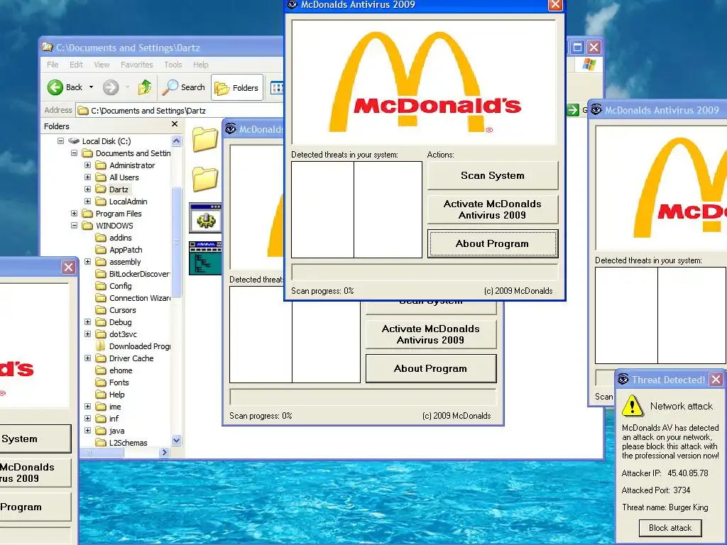
Task: Select the Downloaded Program Files folder icon
Action: point(101,346)
